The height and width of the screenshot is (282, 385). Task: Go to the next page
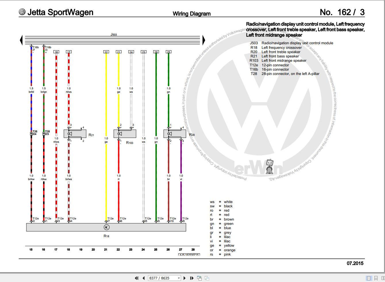[184, 278]
